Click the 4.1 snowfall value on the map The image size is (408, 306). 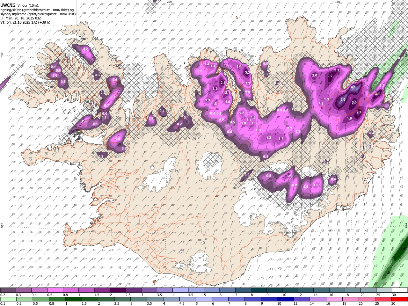[353, 87]
